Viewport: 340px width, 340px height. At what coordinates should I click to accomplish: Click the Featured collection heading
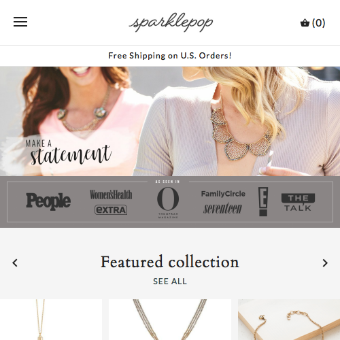[170, 262]
